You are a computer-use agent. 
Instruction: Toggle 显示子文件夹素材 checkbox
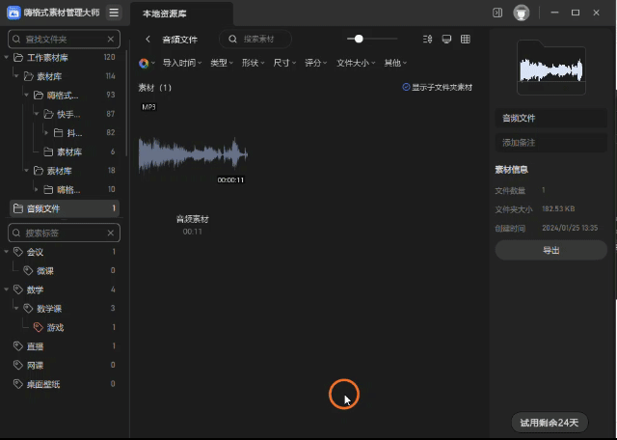406,87
